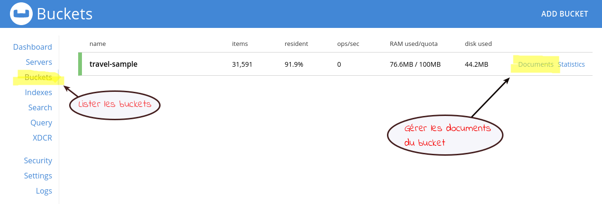Click the "RAM used/quota" column header
The width and height of the screenshot is (602, 204).
click(x=413, y=44)
